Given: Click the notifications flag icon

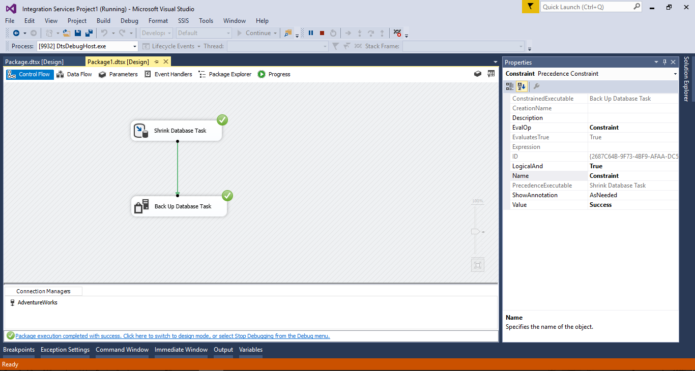Looking at the screenshot, I should (530, 7).
